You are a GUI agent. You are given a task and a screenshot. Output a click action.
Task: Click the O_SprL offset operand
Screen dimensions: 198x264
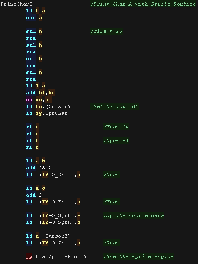[61, 215]
